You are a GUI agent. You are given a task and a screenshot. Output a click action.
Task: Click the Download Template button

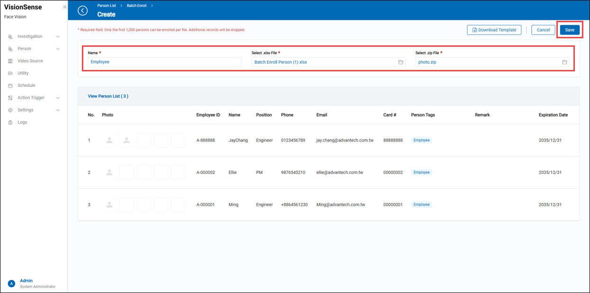[x=494, y=29]
